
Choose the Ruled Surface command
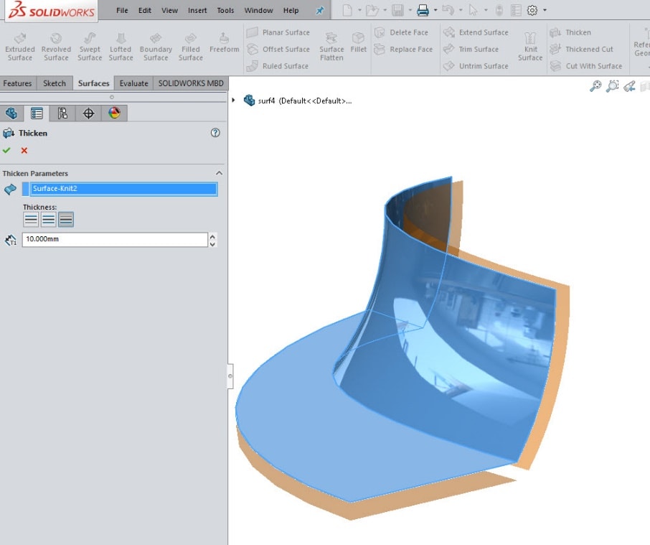pyautogui.click(x=278, y=66)
